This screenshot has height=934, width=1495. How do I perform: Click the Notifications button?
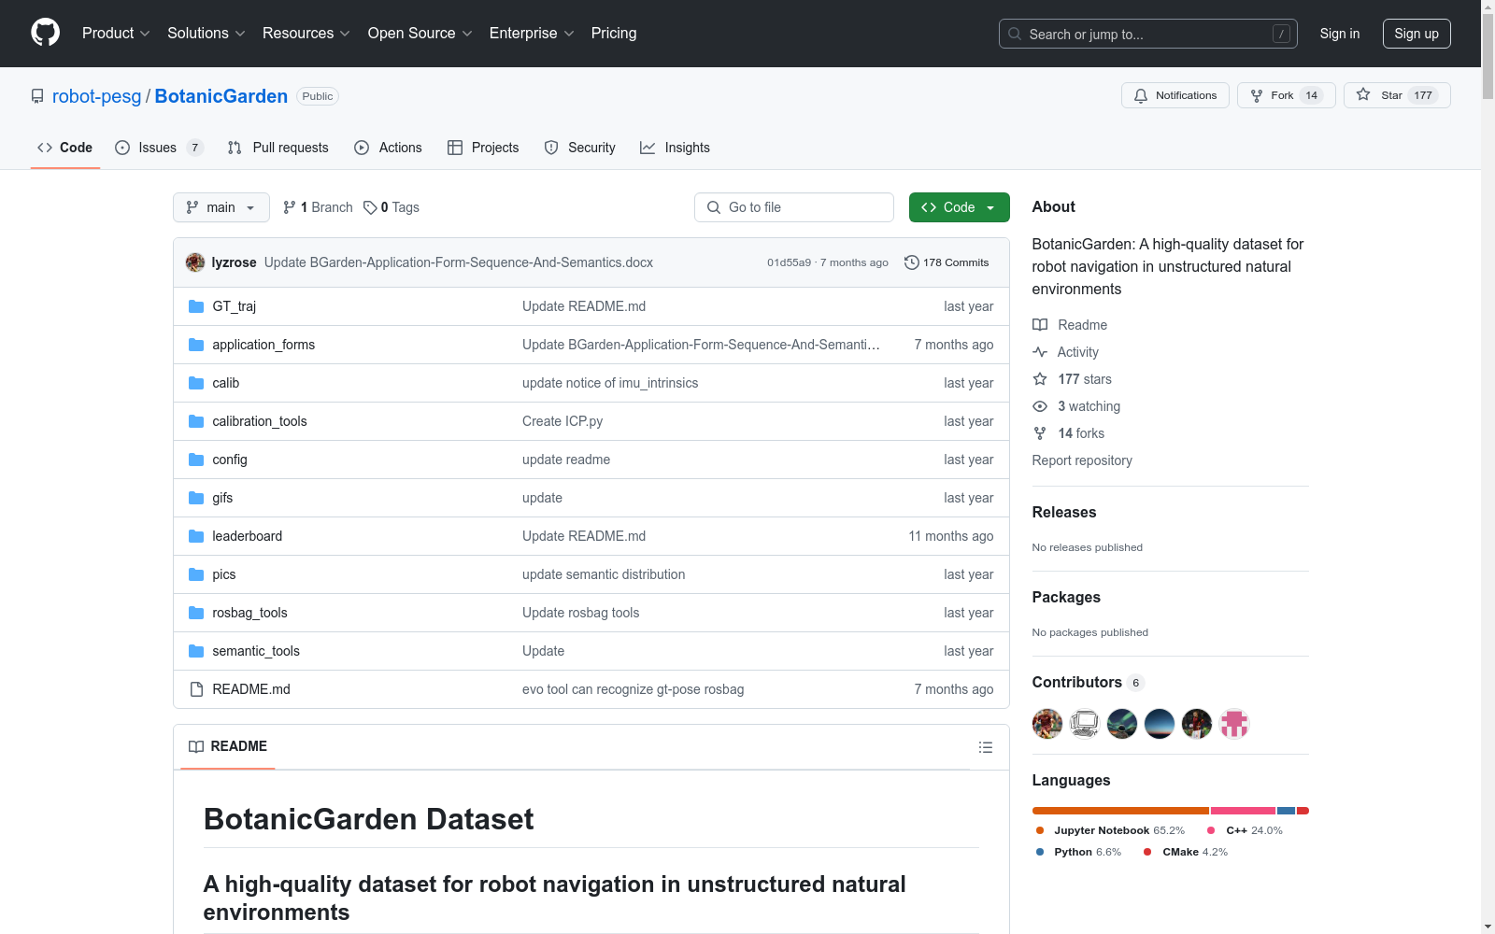pos(1175,95)
